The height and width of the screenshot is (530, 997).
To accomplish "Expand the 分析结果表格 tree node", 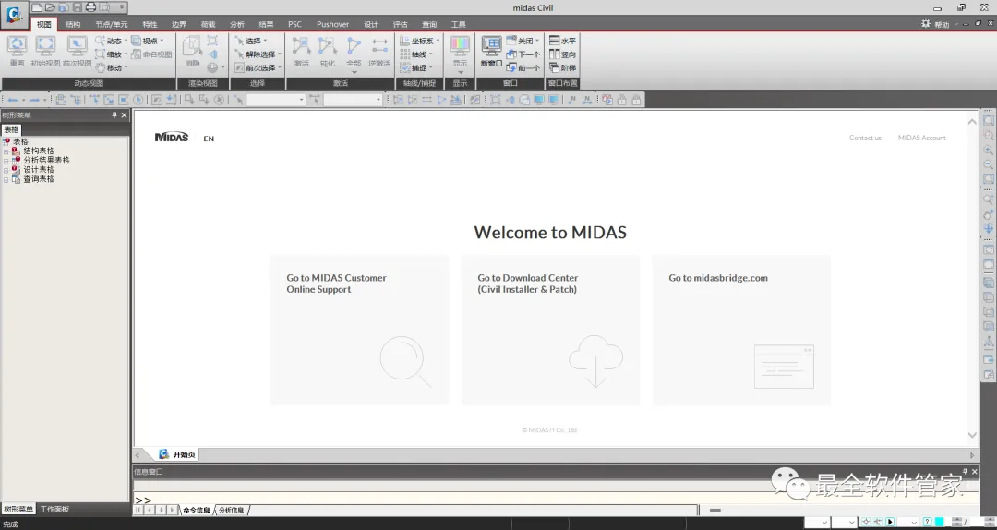I will point(6,161).
